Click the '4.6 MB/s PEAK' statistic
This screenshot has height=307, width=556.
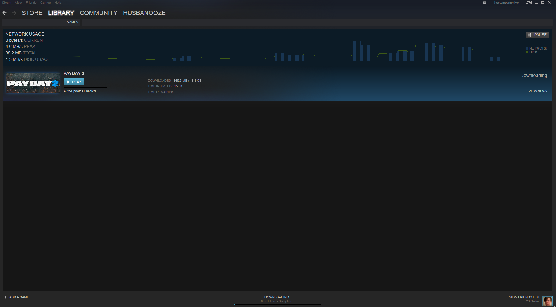click(x=20, y=47)
